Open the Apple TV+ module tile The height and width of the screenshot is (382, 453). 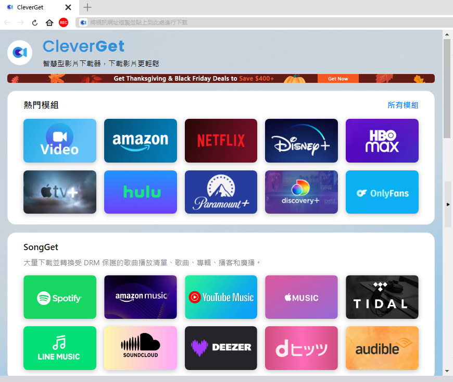click(x=60, y=192)
